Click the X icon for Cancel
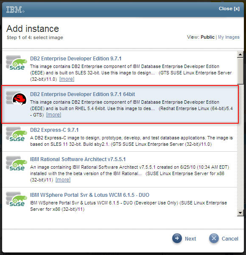The image size is (246, 255). point(214,238)
